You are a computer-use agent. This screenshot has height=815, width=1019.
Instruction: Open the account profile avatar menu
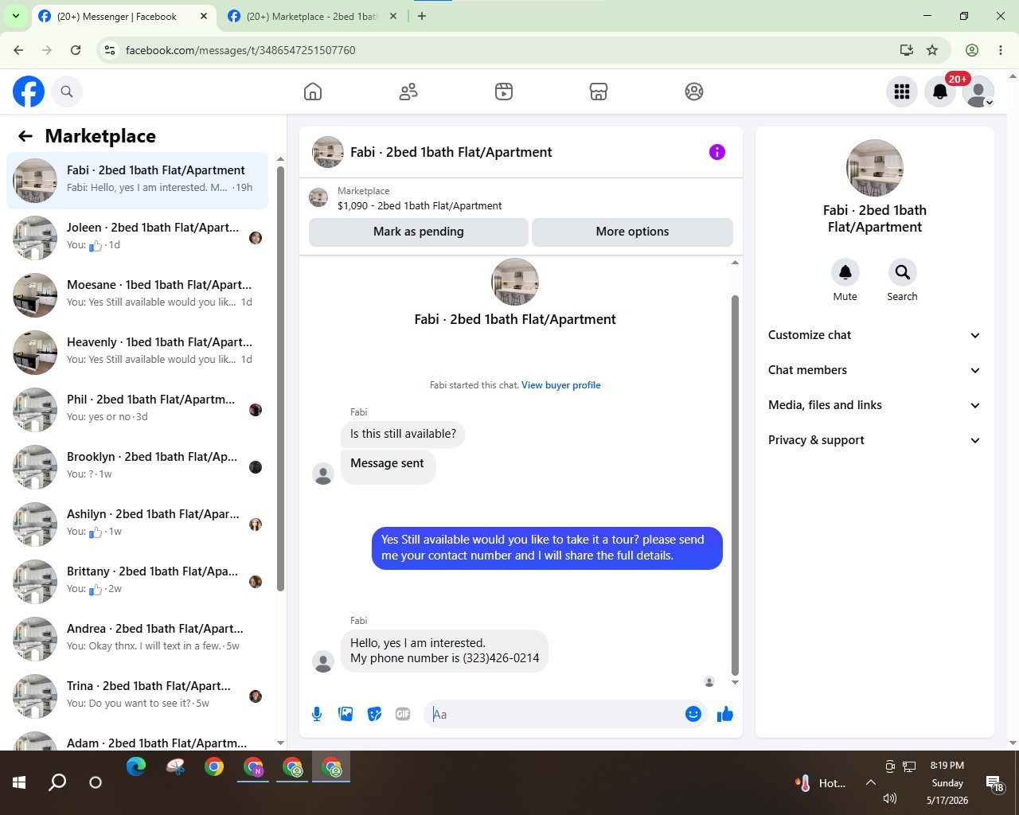tap(978, 92)
